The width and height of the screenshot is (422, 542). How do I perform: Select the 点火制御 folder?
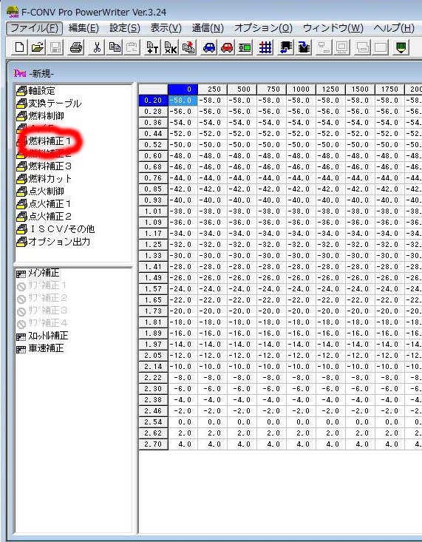click(40, 192)
